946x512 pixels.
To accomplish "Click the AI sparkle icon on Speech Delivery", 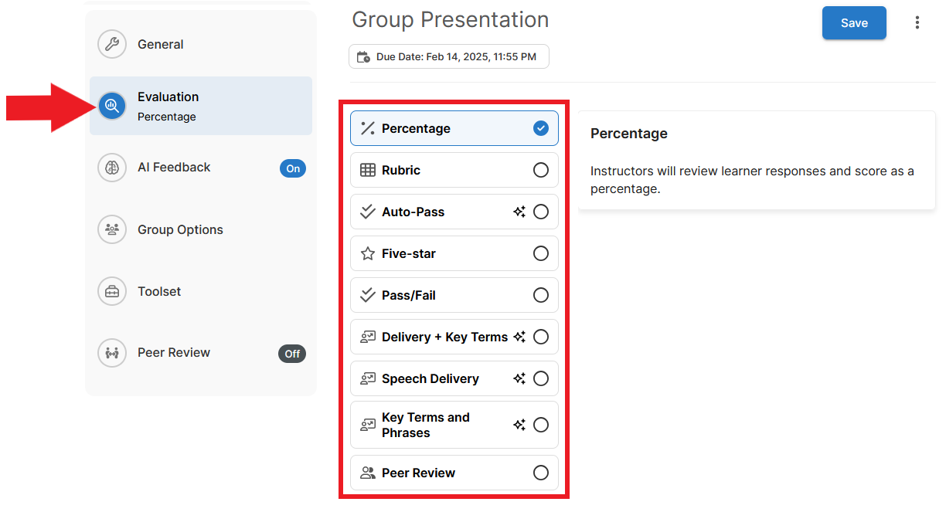I will [x=519, y=378].
